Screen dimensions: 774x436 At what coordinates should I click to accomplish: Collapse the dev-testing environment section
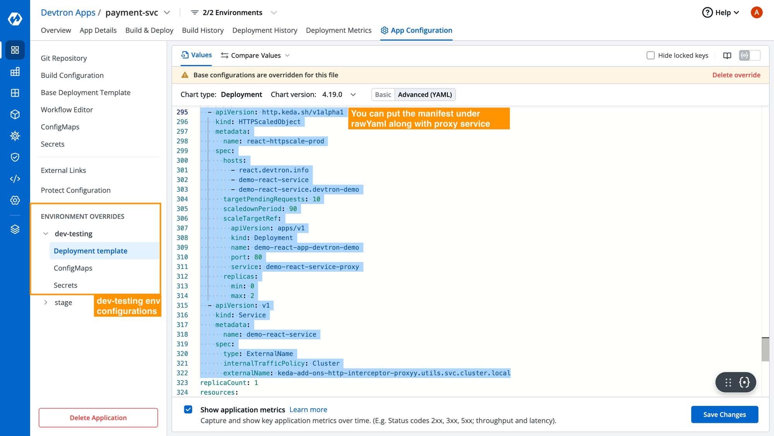tap(46, 233)
